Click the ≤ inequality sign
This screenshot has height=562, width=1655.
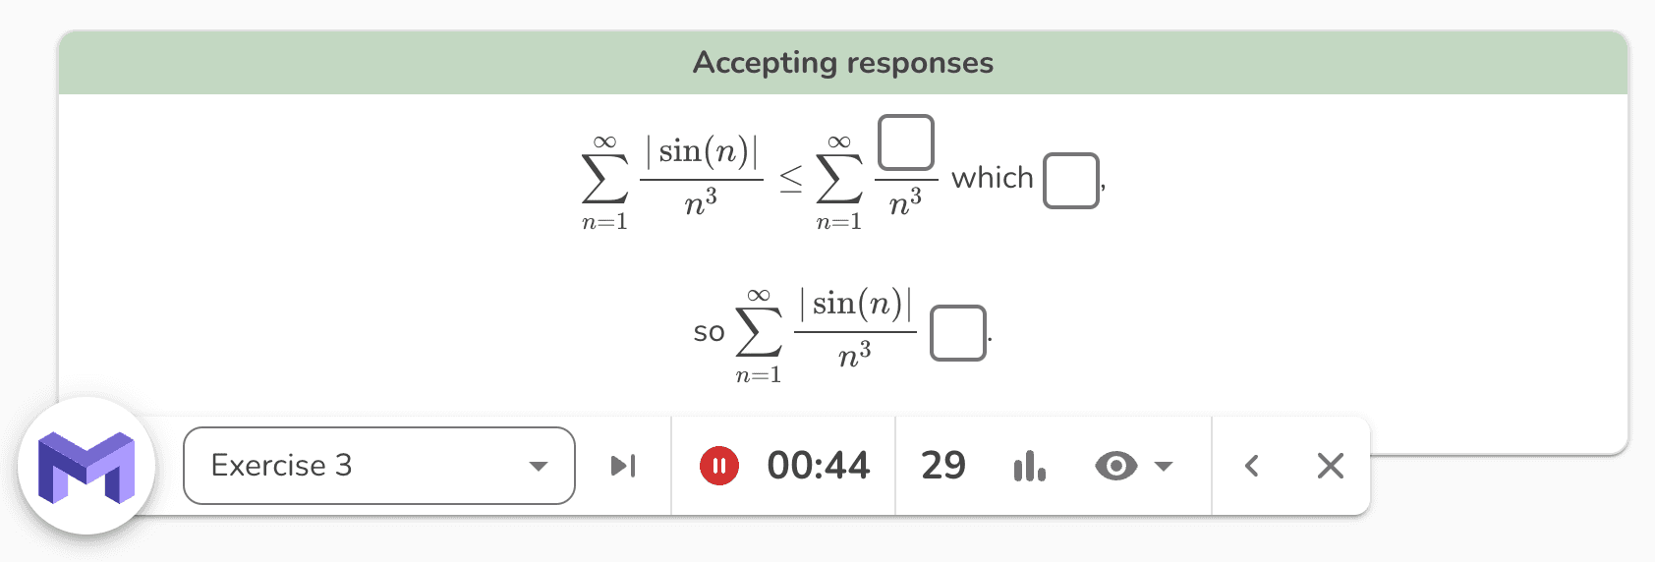click(791, 179)
